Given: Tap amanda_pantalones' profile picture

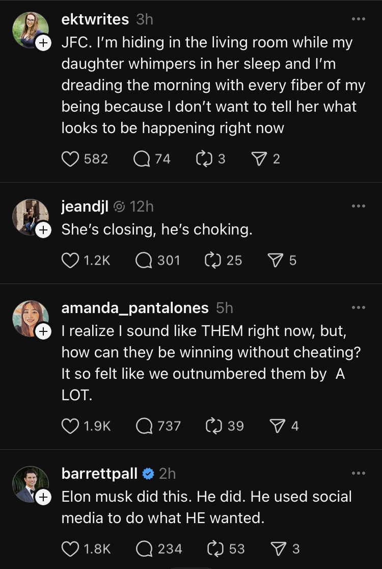Looking at the screenshot, I should click(x=30, y=318).
